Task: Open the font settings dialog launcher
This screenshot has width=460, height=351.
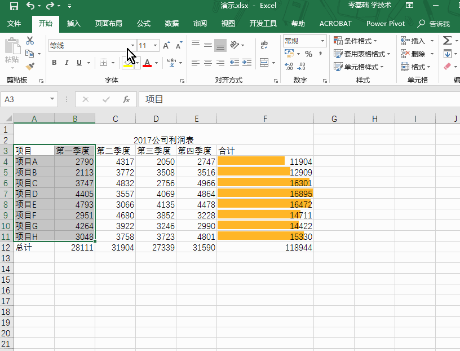Action: [x=182, y=81]
